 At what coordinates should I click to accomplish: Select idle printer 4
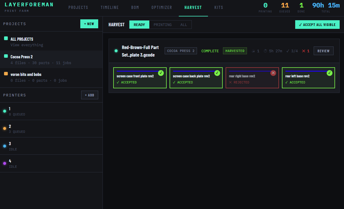(x=51, y=163)
